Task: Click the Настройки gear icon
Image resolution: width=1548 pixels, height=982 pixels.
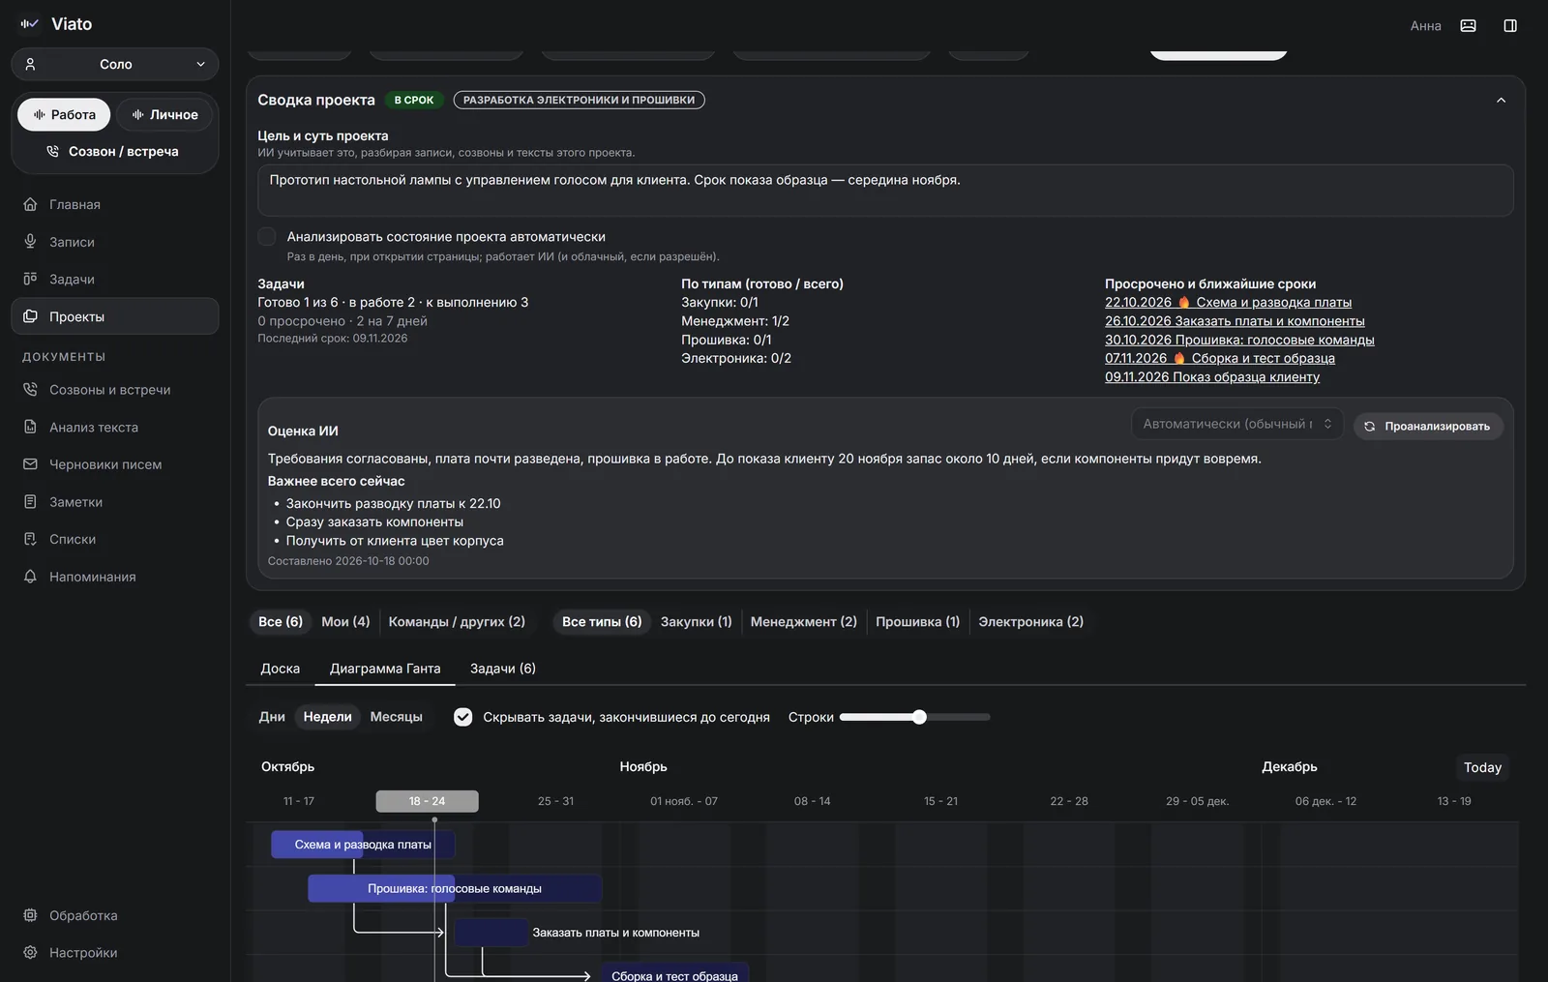Action: coord(30,953)
